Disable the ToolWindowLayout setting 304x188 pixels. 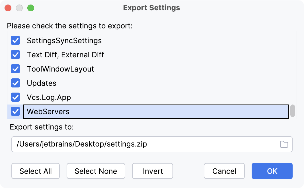coord(15,69)
